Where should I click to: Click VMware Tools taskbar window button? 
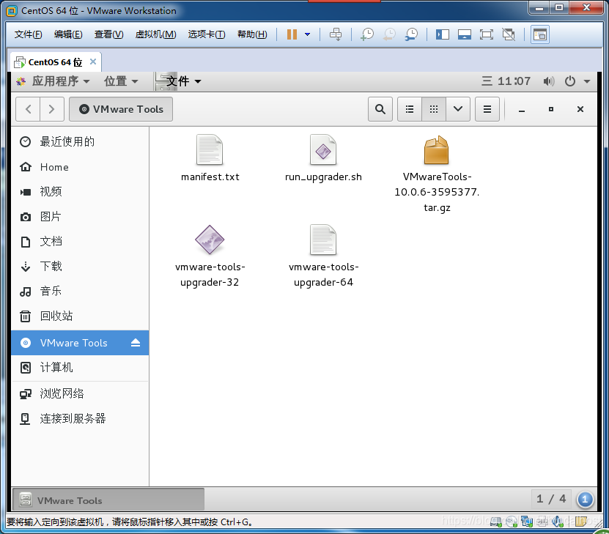pyautogui.click(x=108, y=500)
